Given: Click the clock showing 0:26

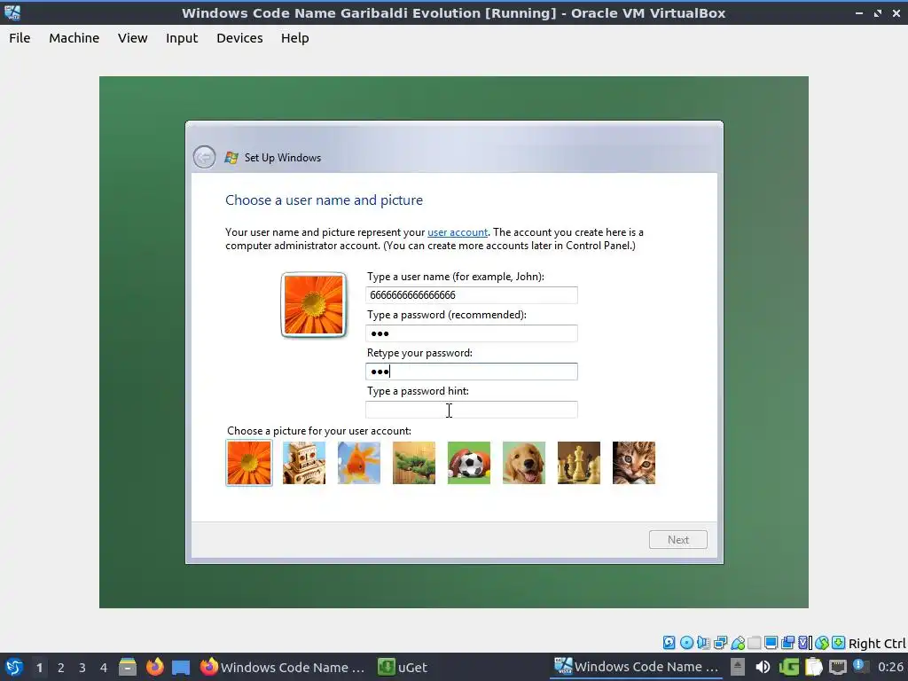Looking at the screenshot, I should (890, 667).
